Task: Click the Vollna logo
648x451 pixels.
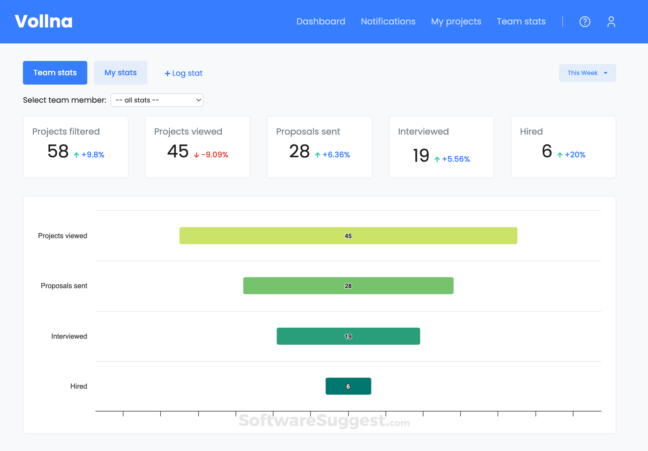Action: pos(44,21)
